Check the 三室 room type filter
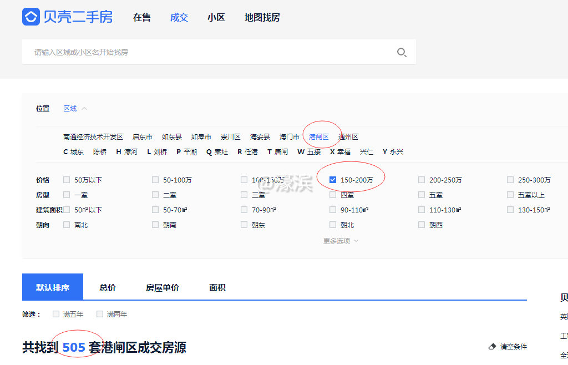 tap(244, 194)
